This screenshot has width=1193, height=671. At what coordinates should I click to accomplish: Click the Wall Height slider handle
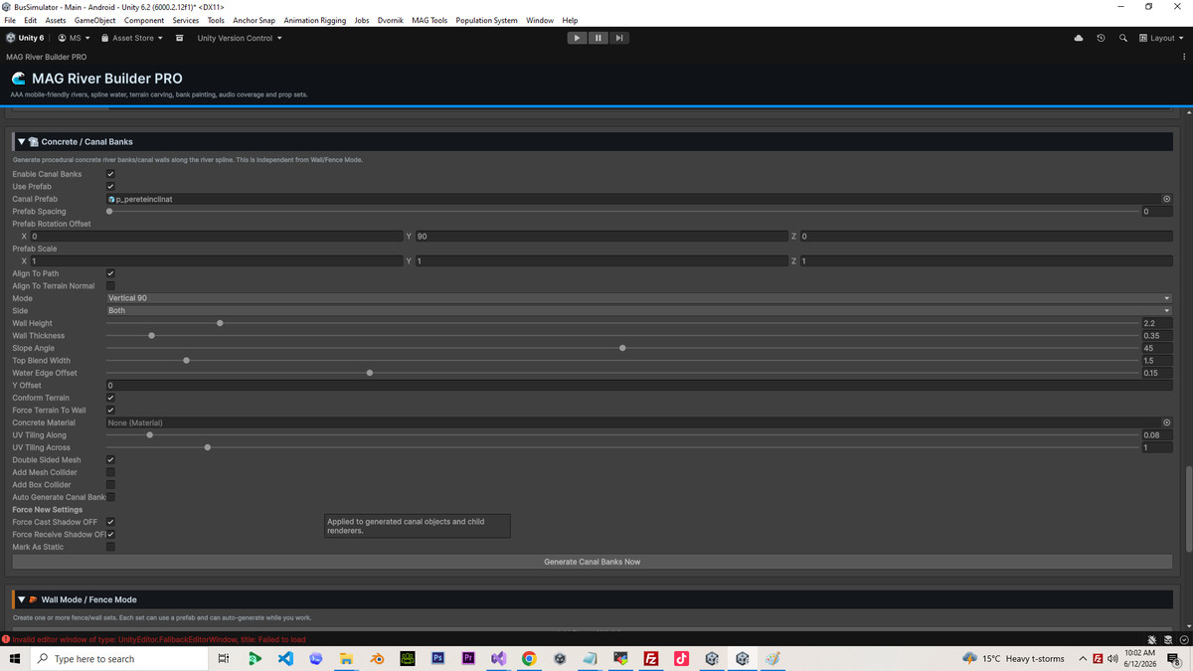(x=220, y=323)
